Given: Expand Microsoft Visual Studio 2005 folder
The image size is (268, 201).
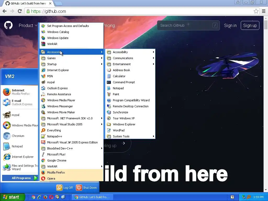Looking at the screenshot, I should pos(71,124).
